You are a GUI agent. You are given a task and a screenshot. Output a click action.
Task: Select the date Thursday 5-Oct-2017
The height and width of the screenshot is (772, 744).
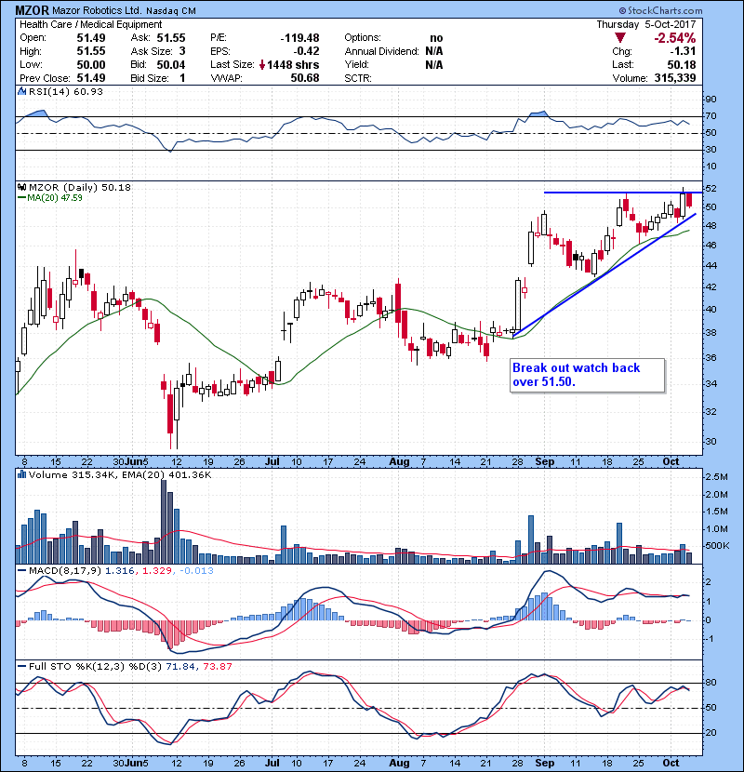(646, 24)
